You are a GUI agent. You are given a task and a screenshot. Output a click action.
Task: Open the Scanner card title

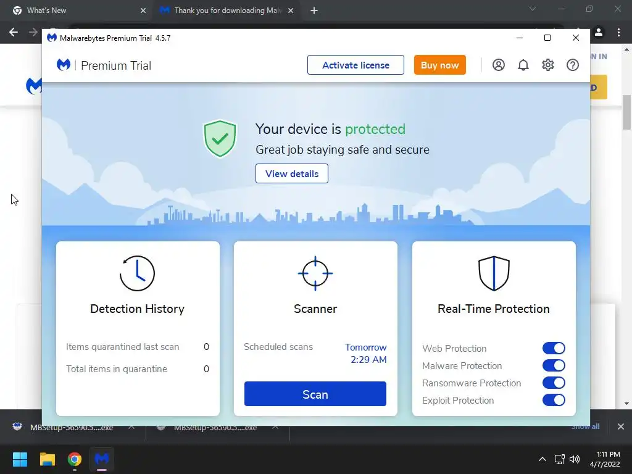click(315, 309)
